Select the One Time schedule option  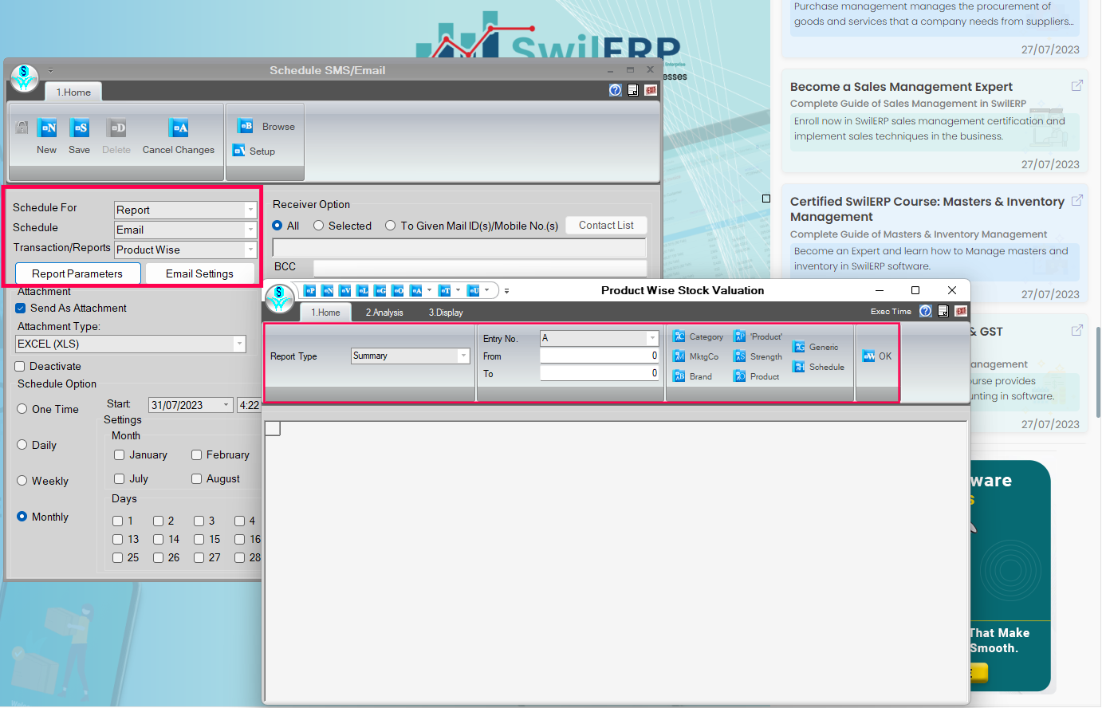[x=22, y=409]
